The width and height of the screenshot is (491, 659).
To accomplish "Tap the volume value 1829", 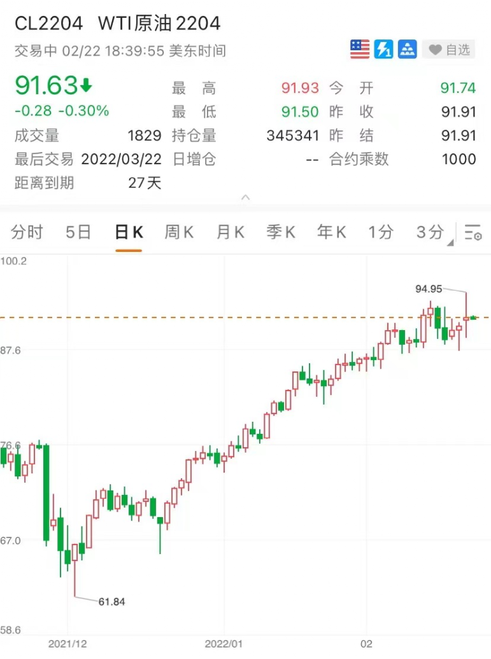I will pos(145,135).
